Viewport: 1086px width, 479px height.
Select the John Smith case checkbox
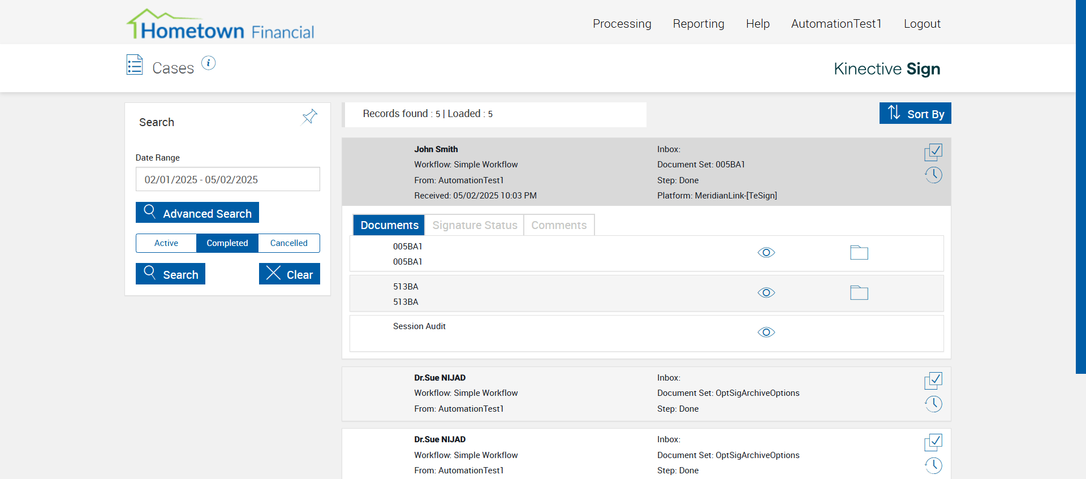click(933, 152)
